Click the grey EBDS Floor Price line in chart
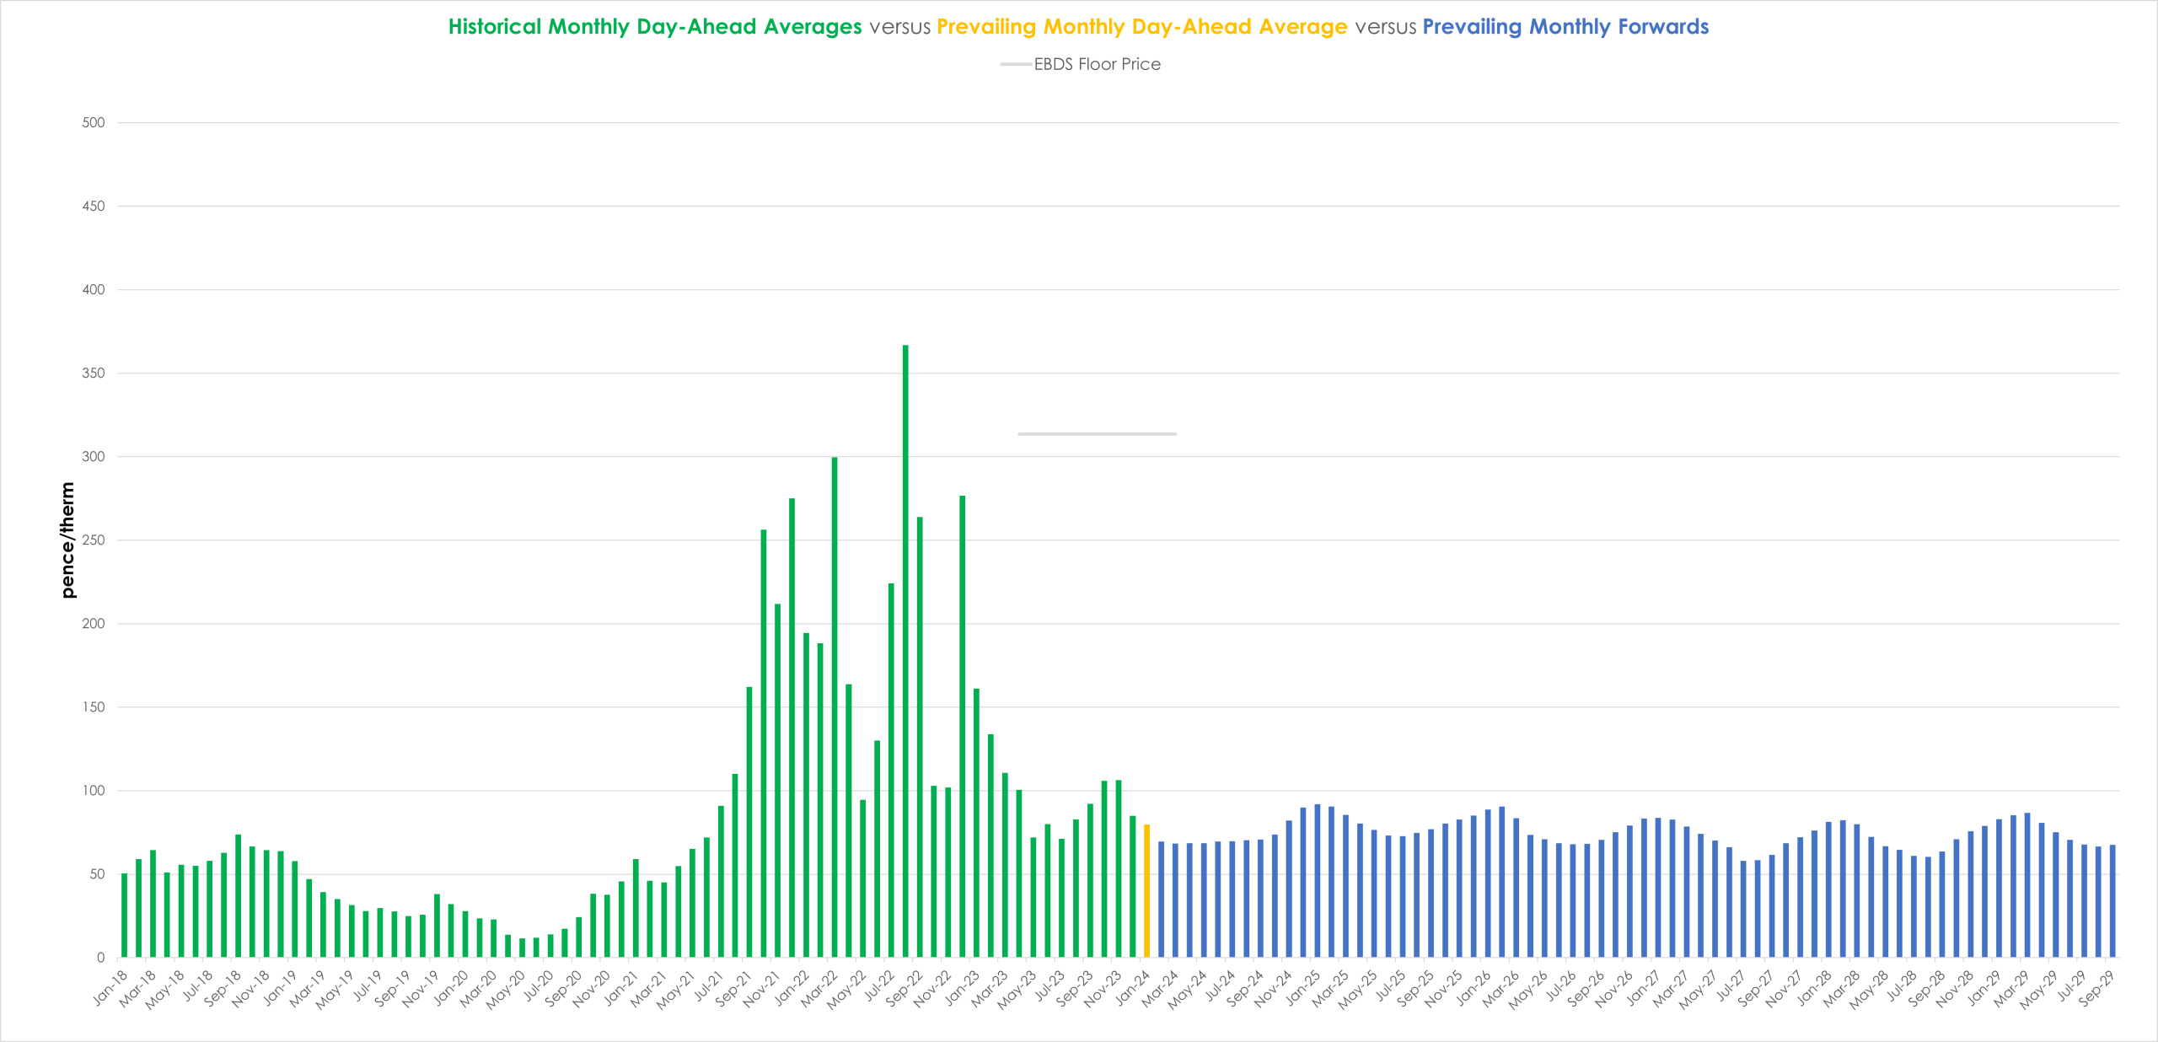The image size is (2158, 1042). (x=1097, y=434)
